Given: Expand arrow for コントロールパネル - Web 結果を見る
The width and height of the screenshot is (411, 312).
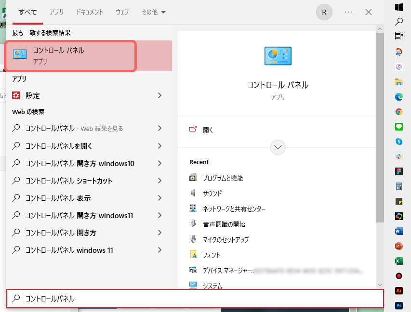Looking at the screenshot, I should pyautogui.click(x=160, y=128).
